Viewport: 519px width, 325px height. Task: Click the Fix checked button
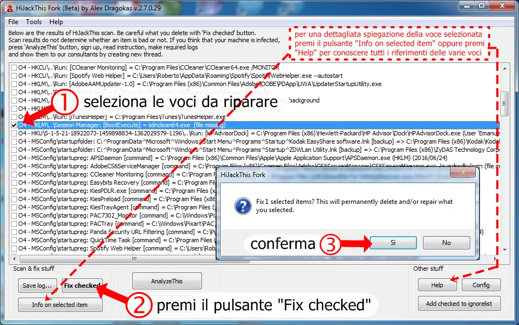(82, 286)
